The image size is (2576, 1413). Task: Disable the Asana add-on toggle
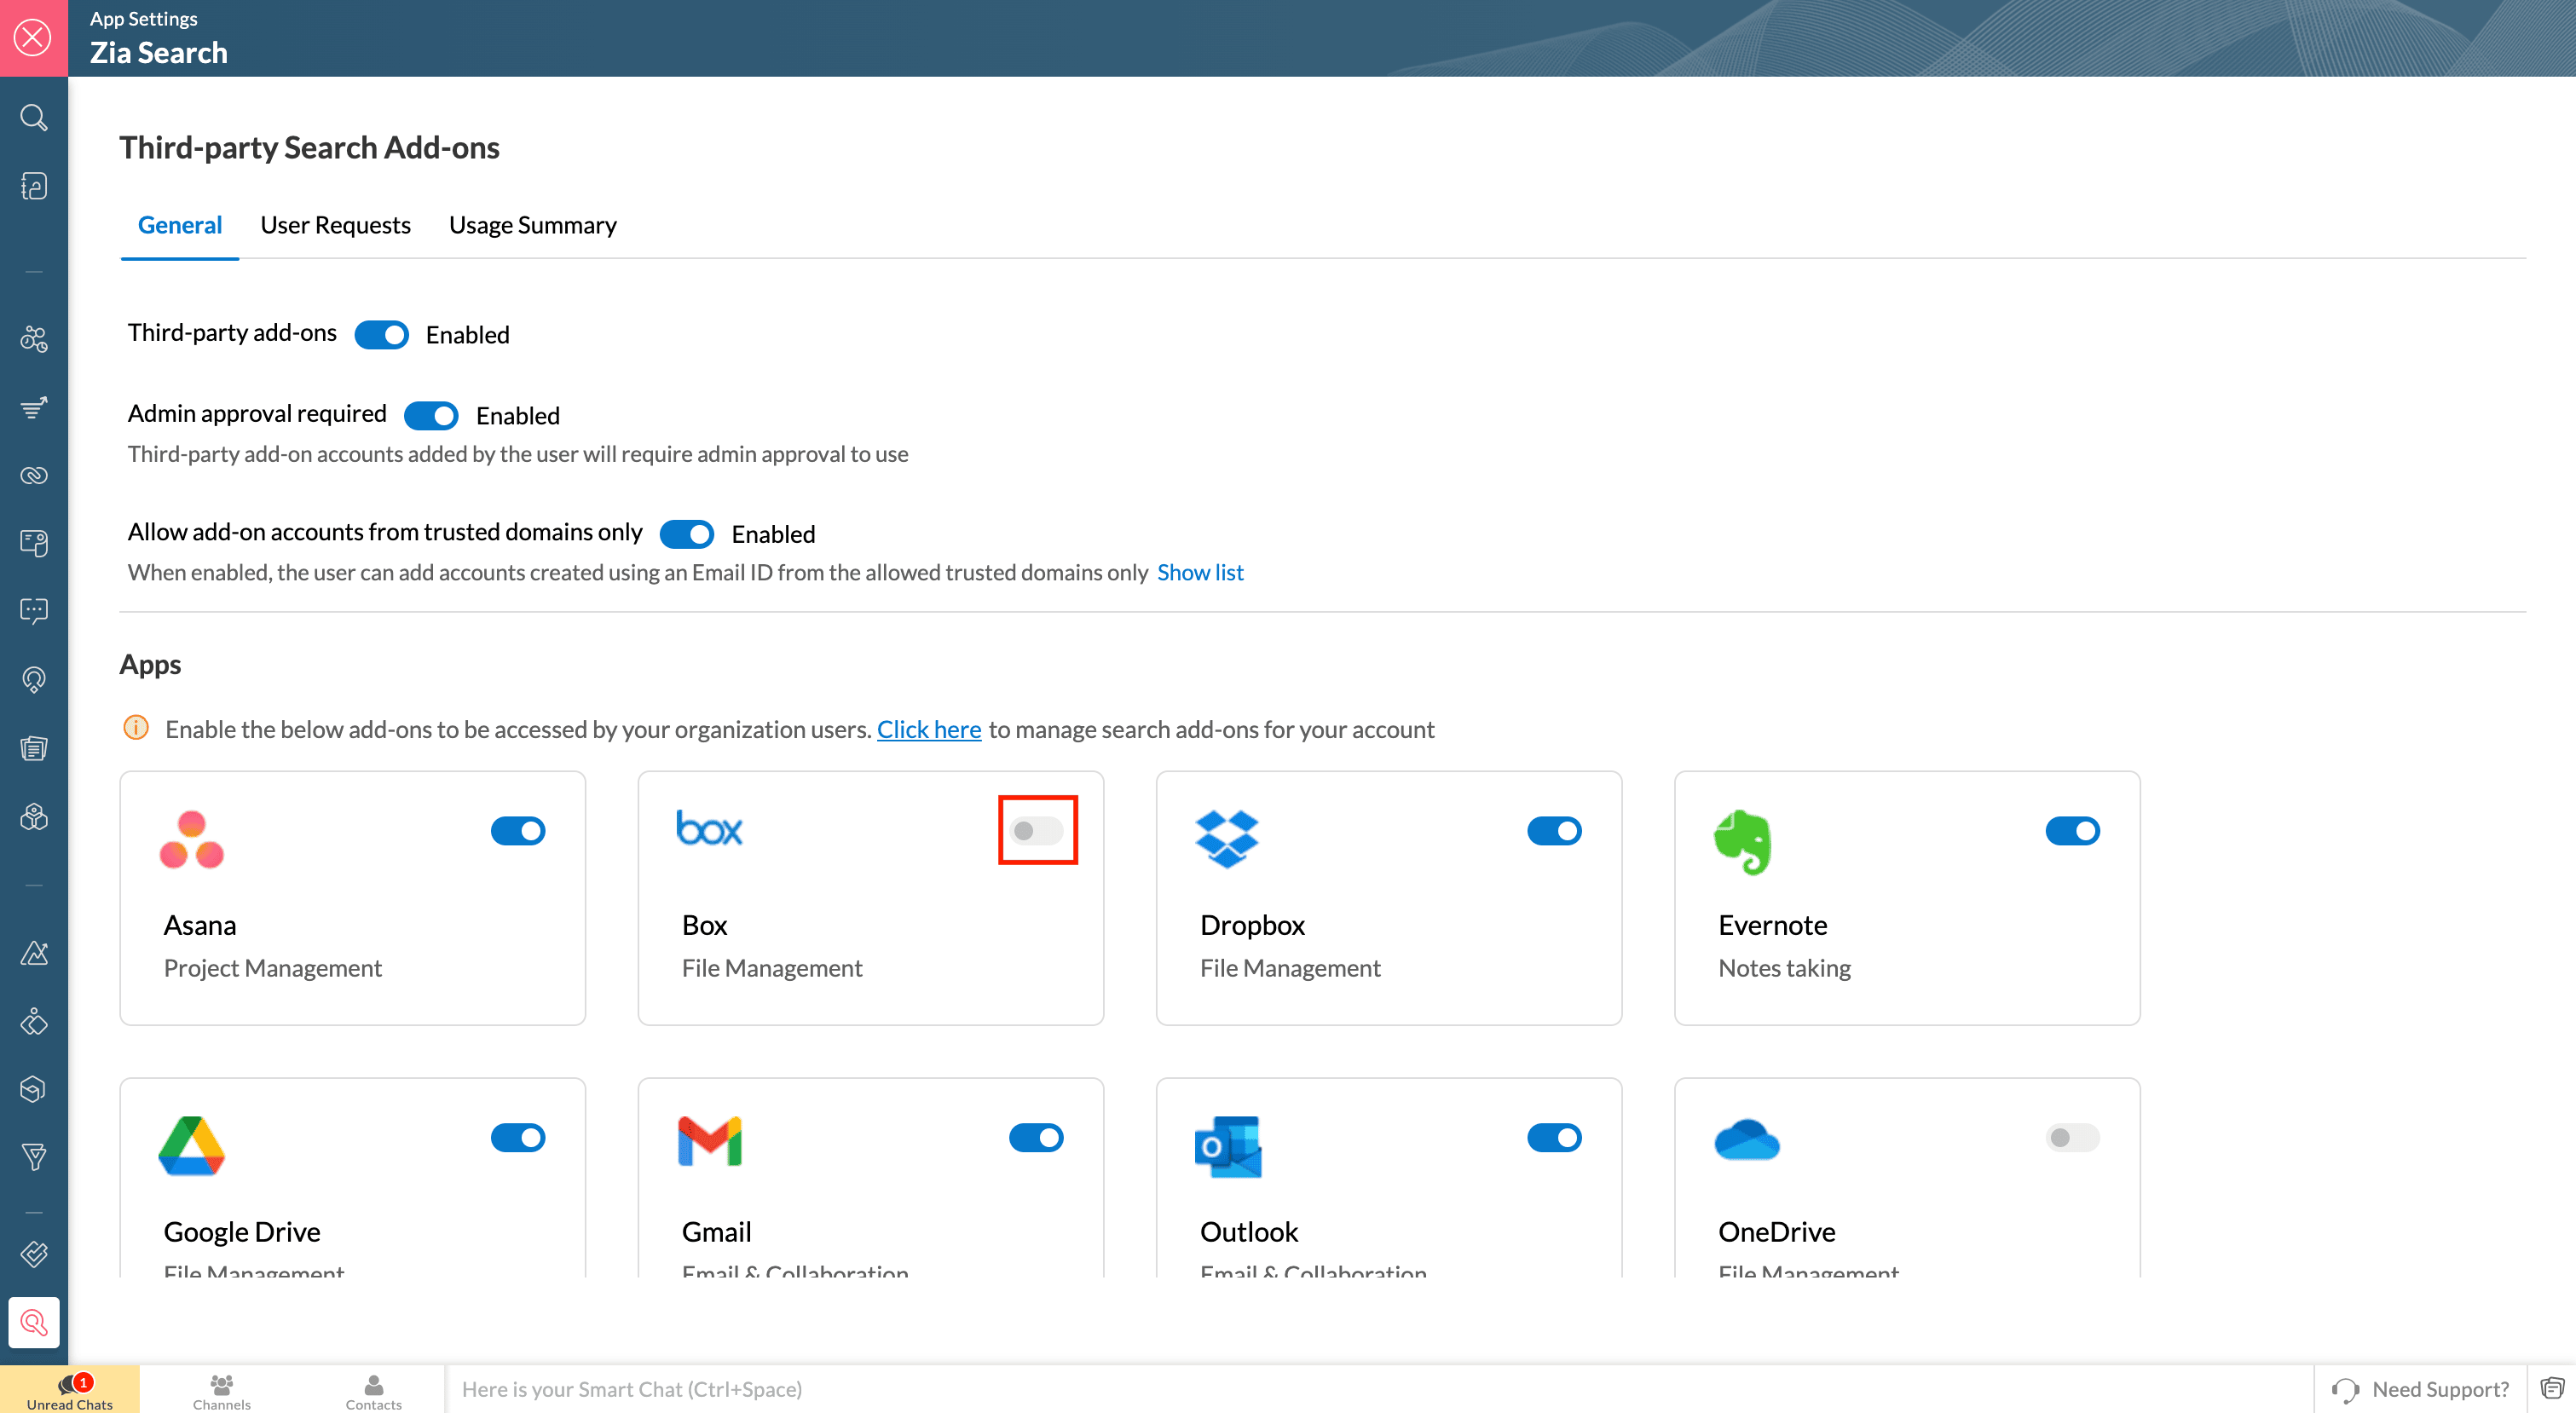tap(517, 830)
